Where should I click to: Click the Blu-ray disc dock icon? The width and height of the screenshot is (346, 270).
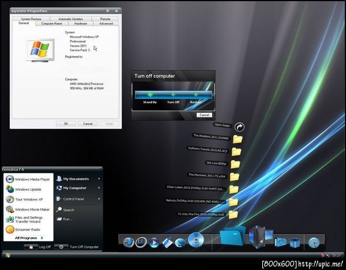196,239
